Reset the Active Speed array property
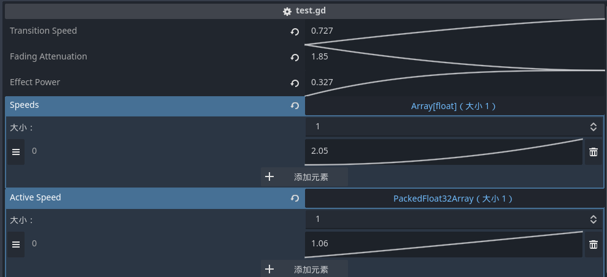Screen dimensions: 607x277 tap(295, 199)
